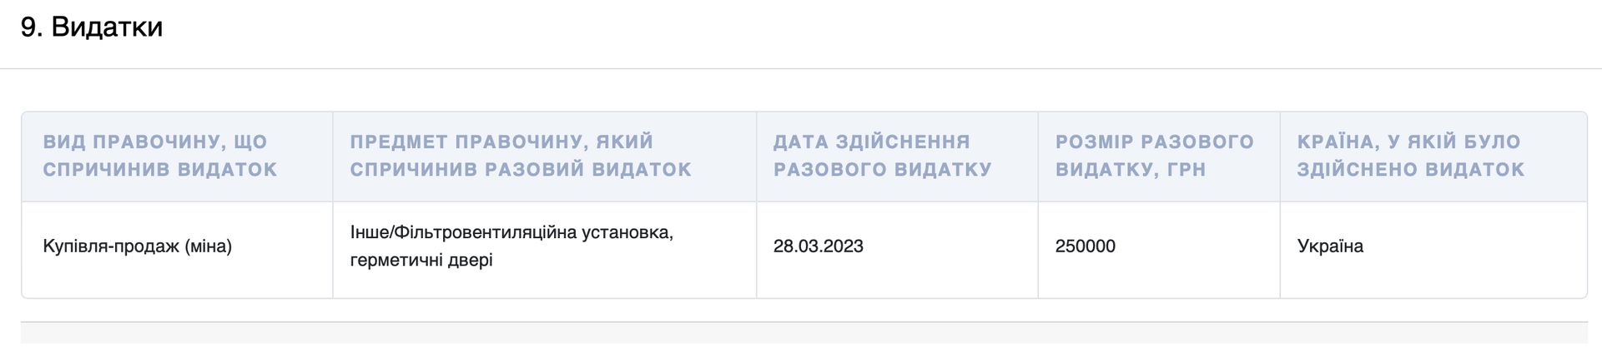Click the "Купівля-продаж (міна)" cell
The width and height of the screenshot is (1602, 363).
click(137, 246)
